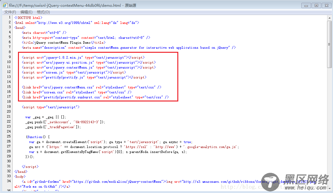Click the github-forkme anchor line
The height and width of the screenshot is (193, 333).
(x=169, y=182)
